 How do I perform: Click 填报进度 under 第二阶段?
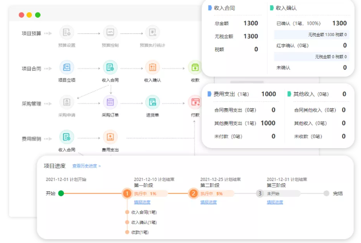tap(209, 202)
